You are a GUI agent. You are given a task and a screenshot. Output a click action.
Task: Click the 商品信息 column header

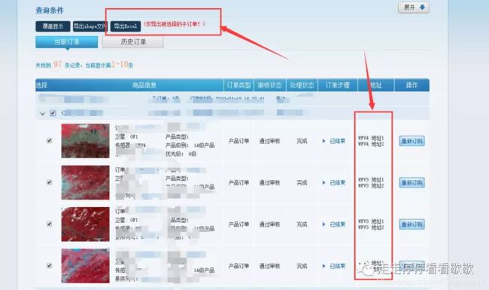click(x=144, y=85)
